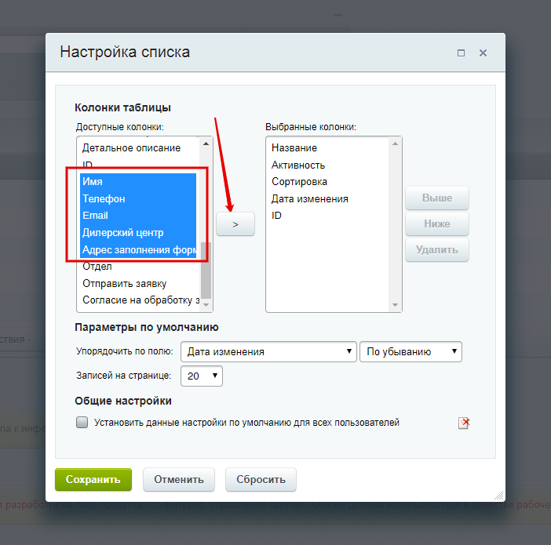Select Сортировка in selected columns
551x545 pixels.
329,182
